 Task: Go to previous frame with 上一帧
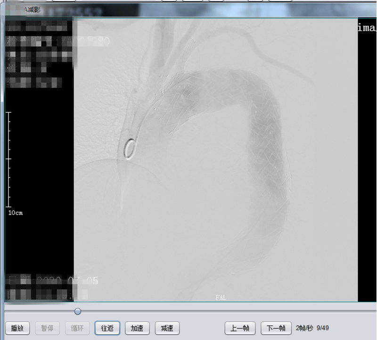point(240,328)
